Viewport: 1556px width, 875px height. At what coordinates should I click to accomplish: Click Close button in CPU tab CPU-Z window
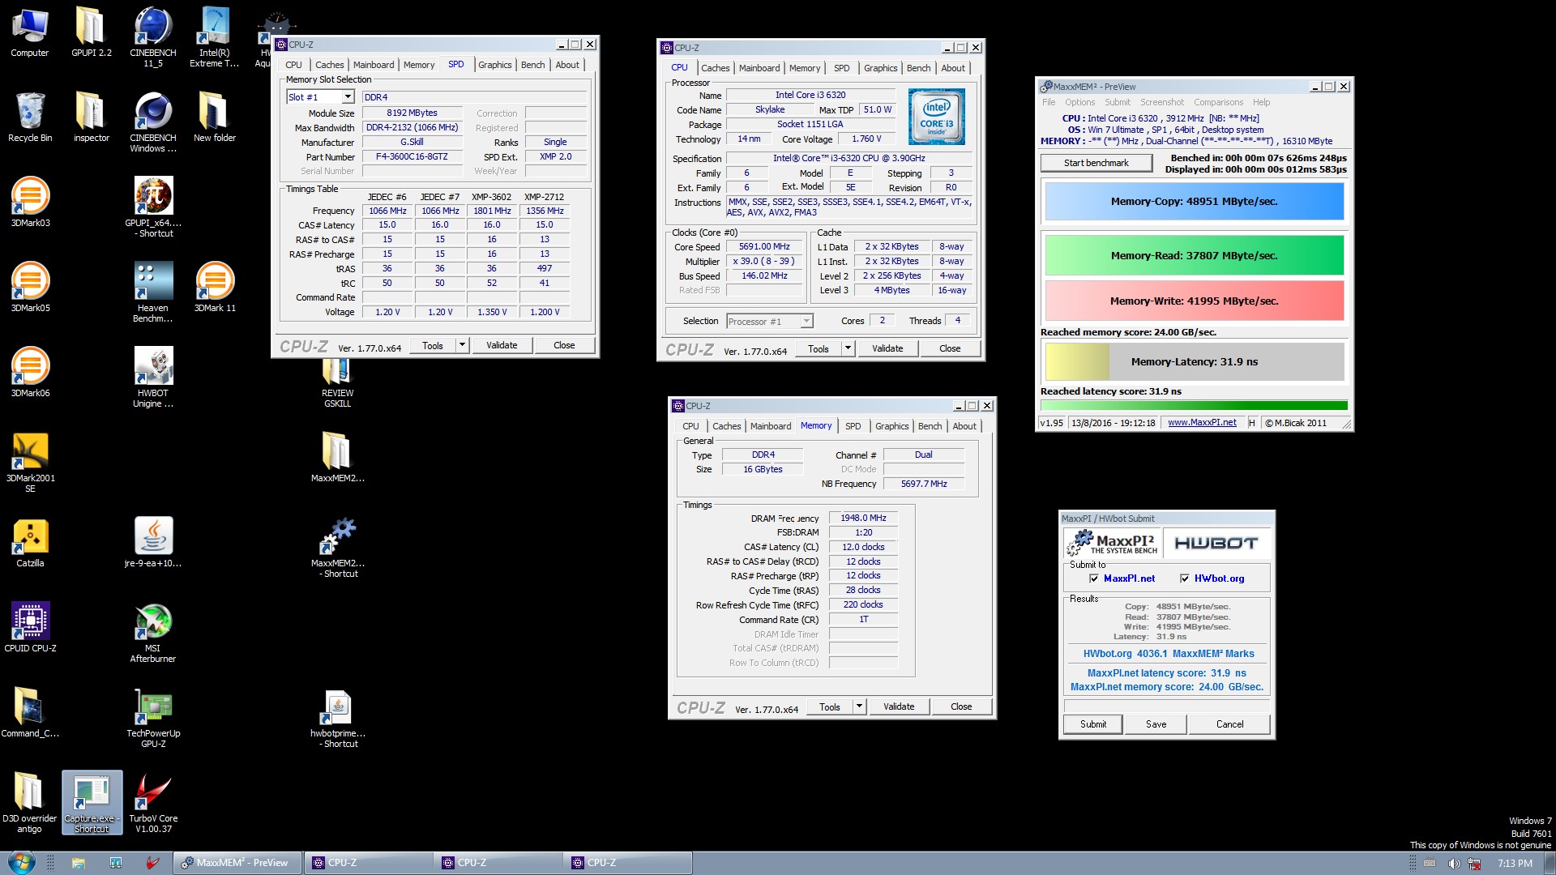point(950,348)
